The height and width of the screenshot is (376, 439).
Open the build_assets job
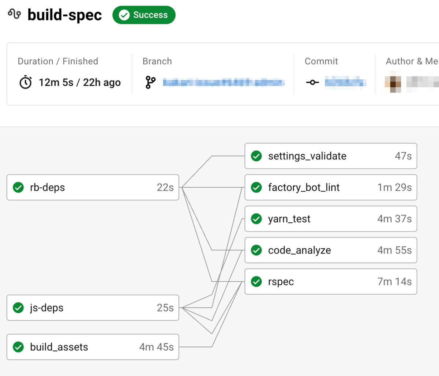coord(93,347)
